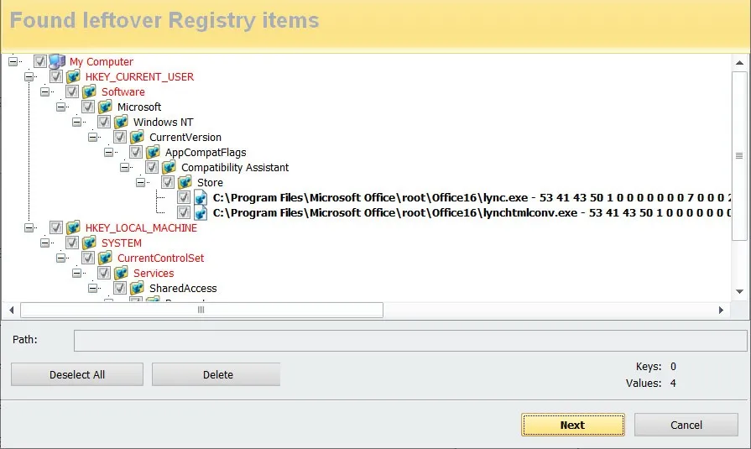Screen dimensions: 751x449
Task: Collapse the My Computer tree node
Action: point(13,61)
